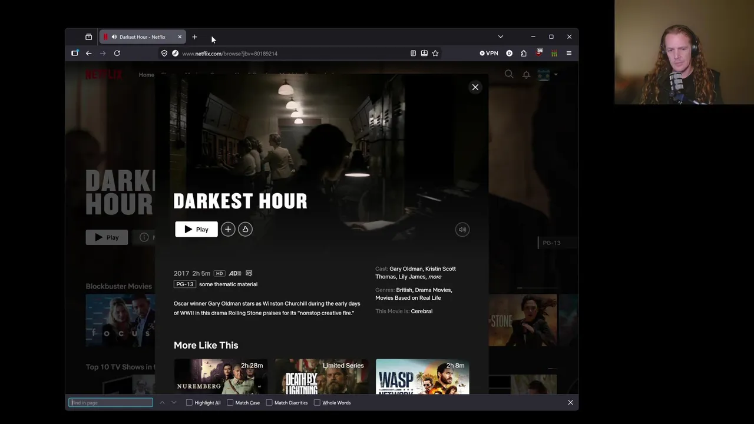754x424 pixels.
Task: Click the subtitles available icon
Action: tap(249, 273)
